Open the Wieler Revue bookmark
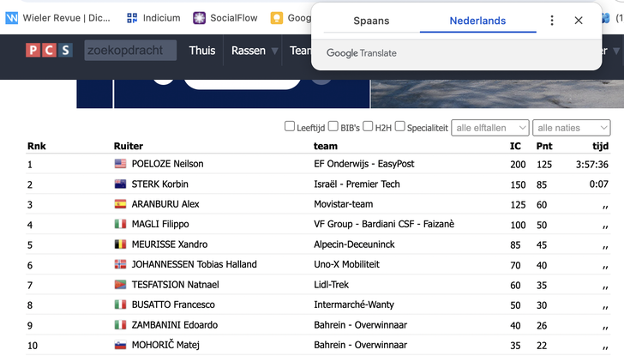The height and width of the screenshot is (356, 624). [57, 17]
